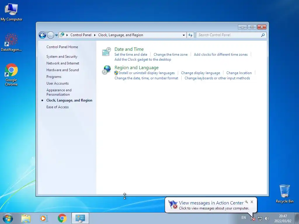The image size is (299, 224).
Task: Close the Control Panel window
Action: 262,27
